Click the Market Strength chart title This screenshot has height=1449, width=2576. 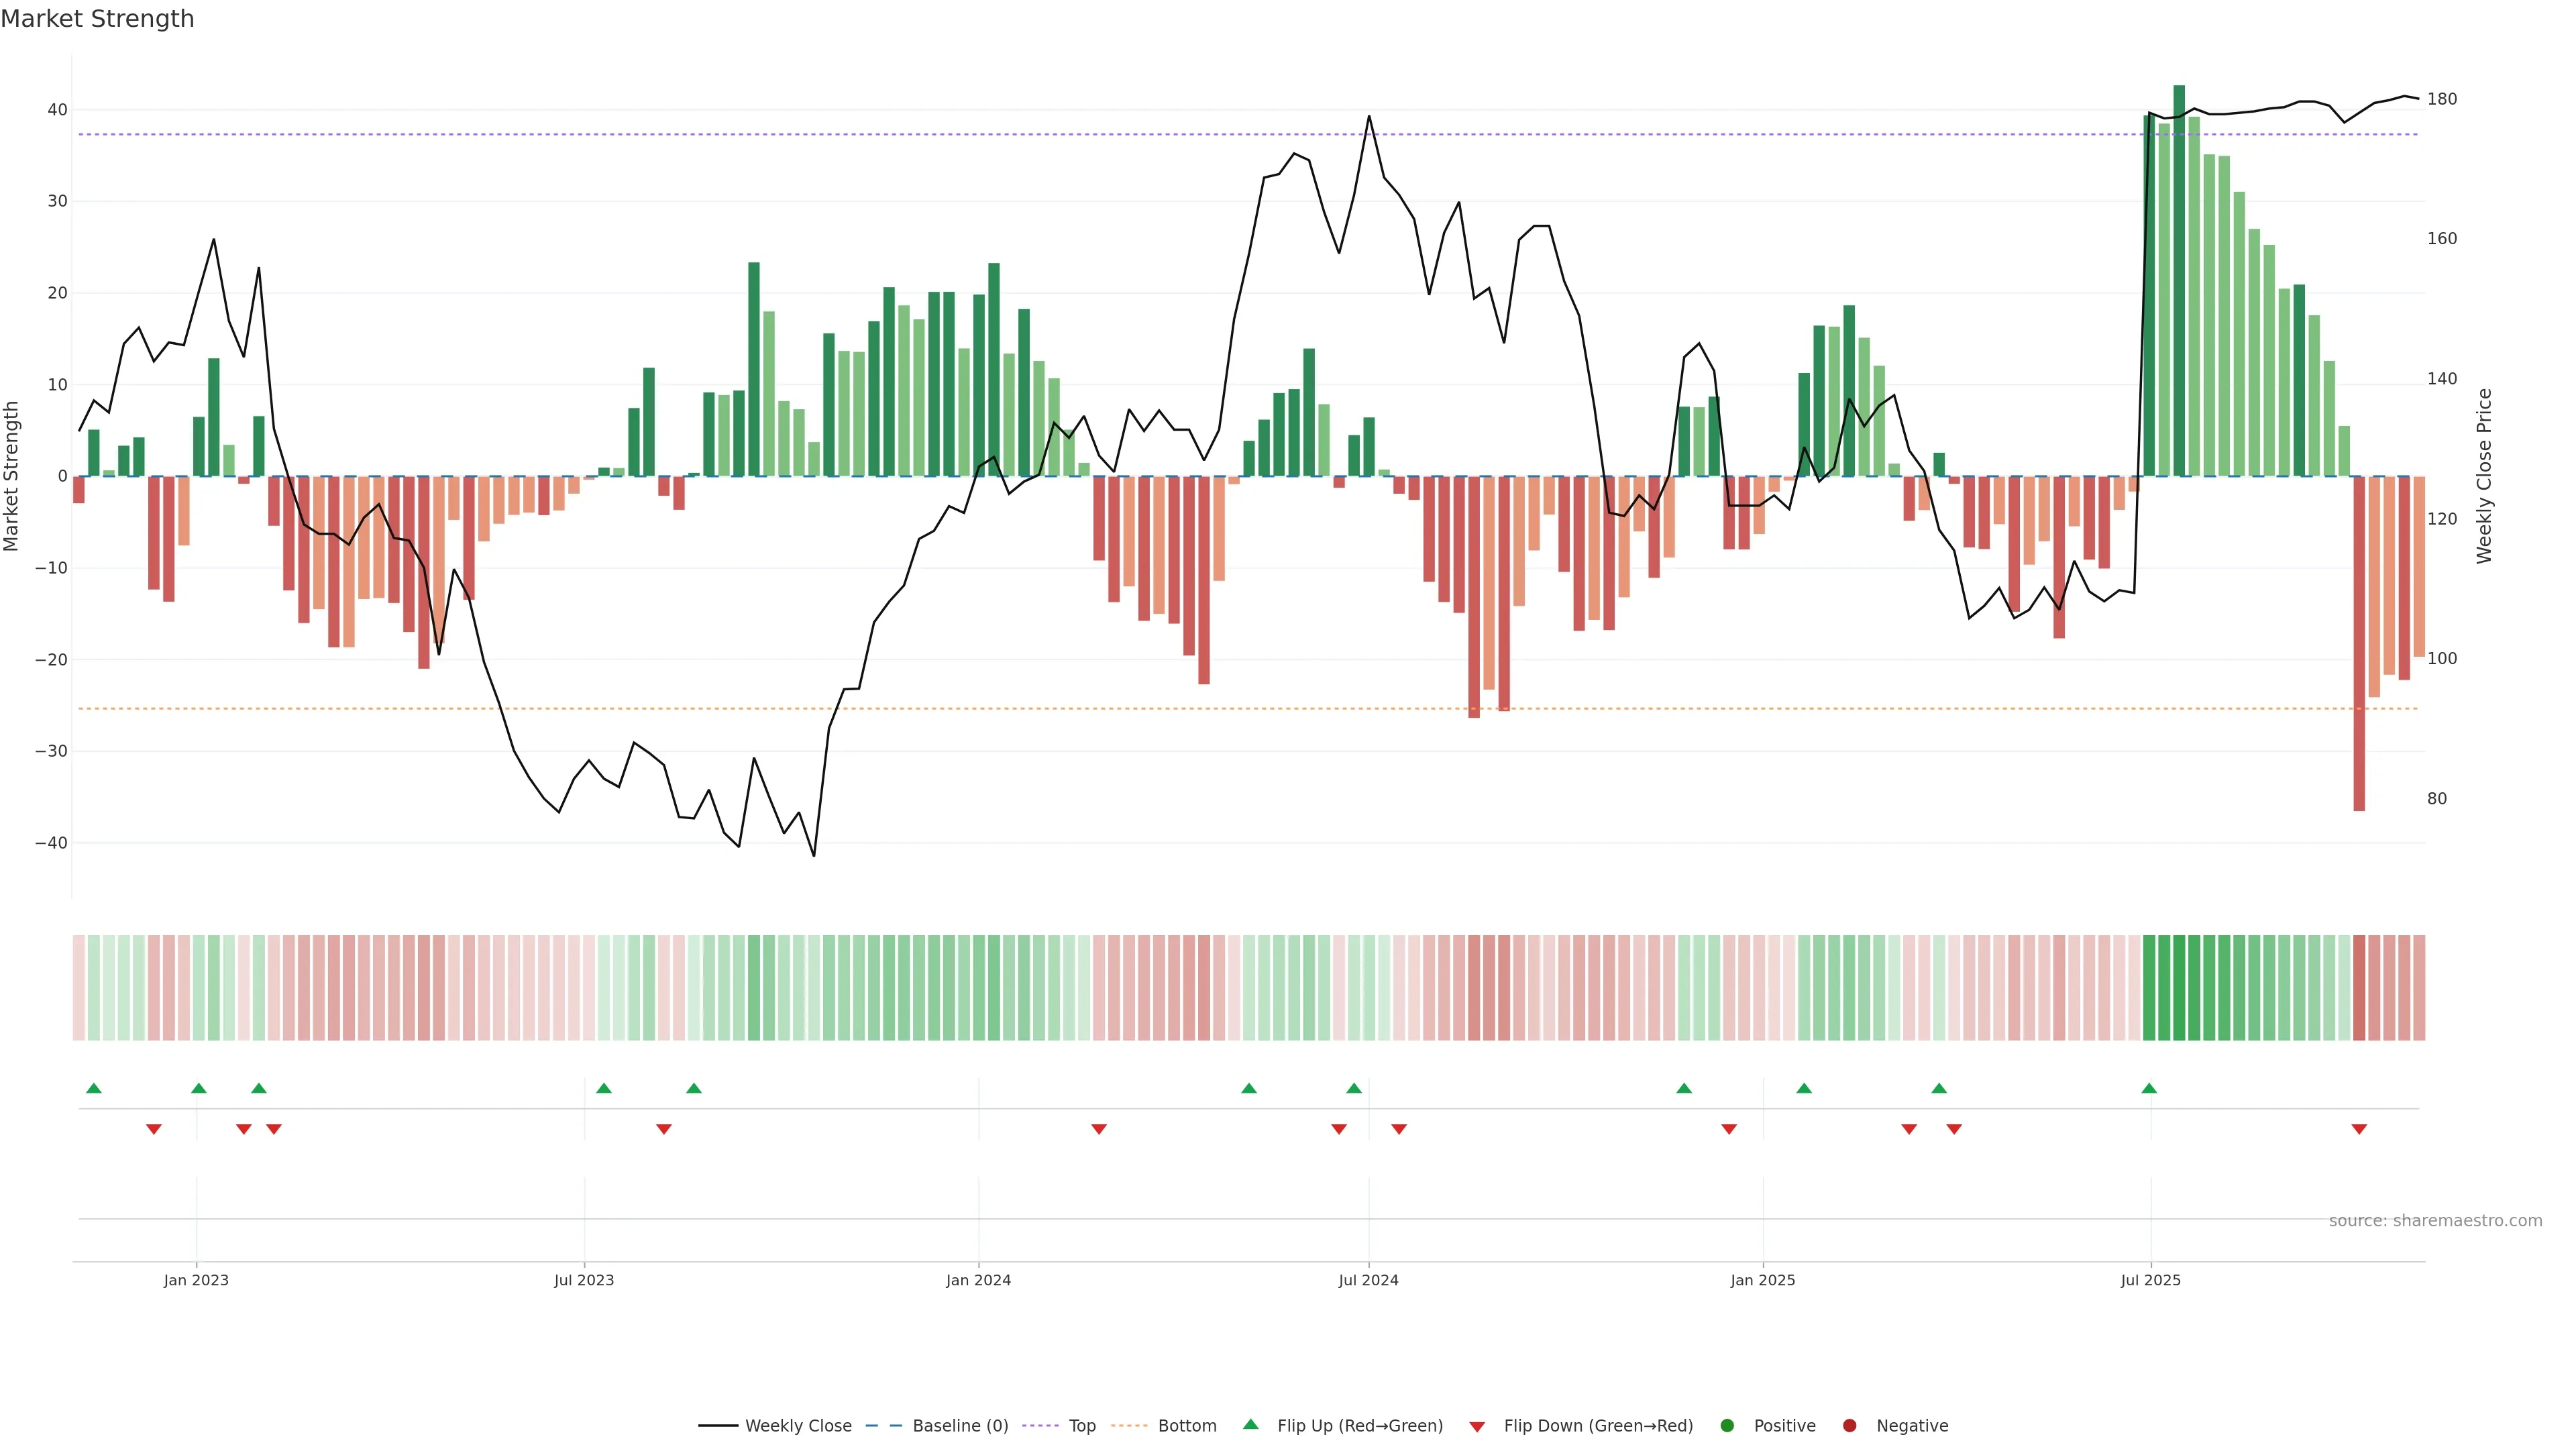(x=97, y=19)
